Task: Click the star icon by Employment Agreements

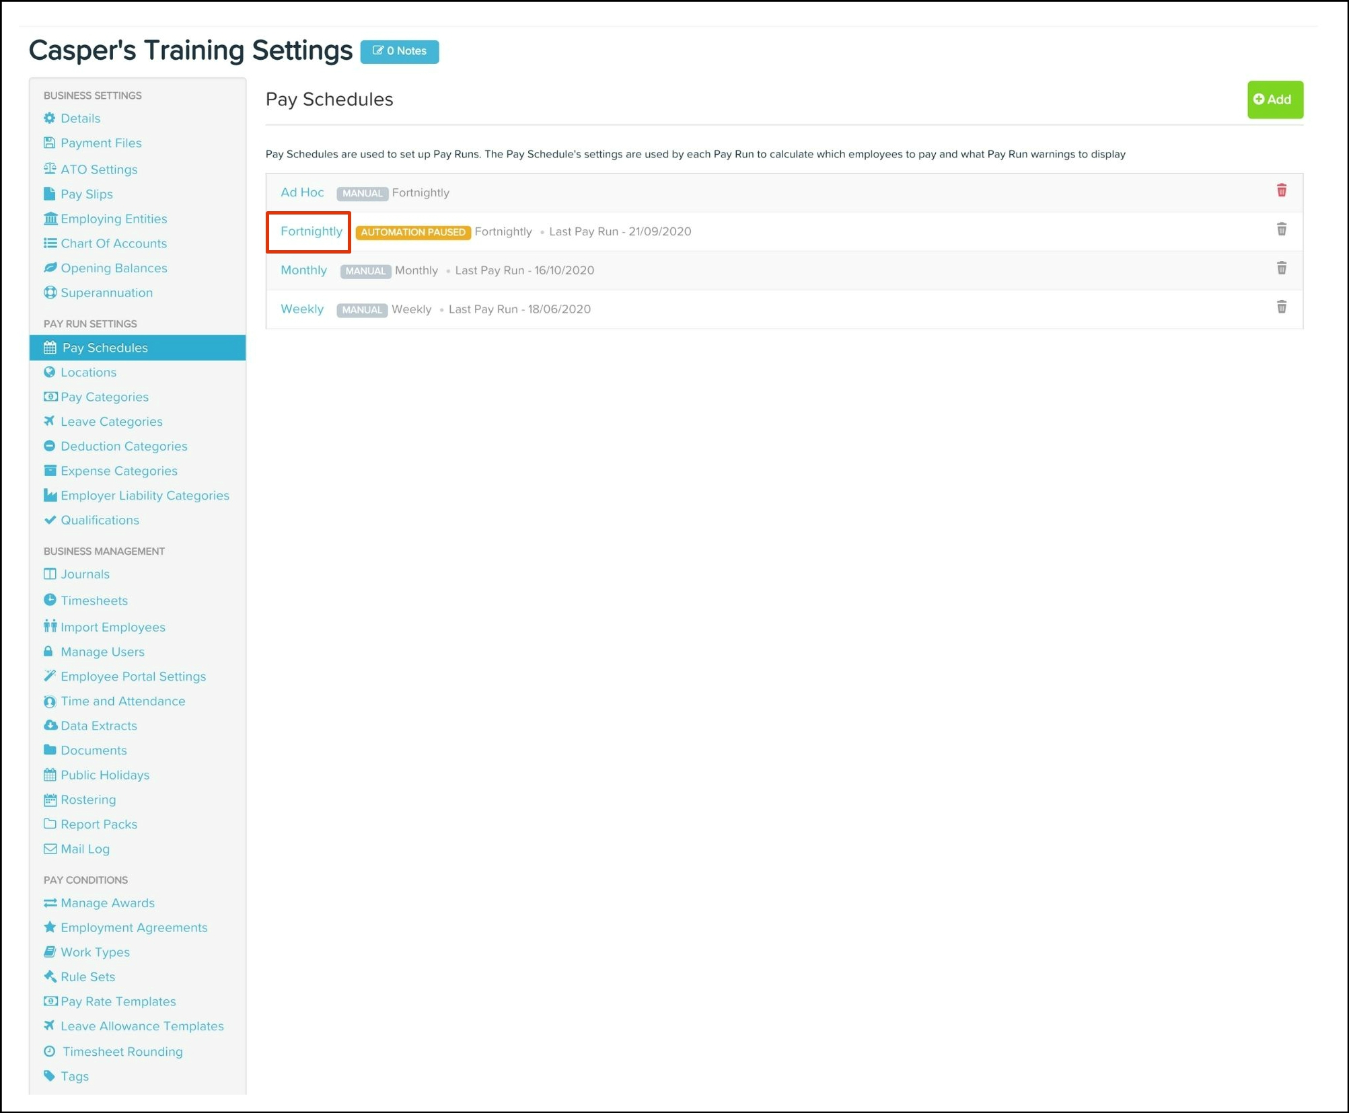Action: coord(50,927)
